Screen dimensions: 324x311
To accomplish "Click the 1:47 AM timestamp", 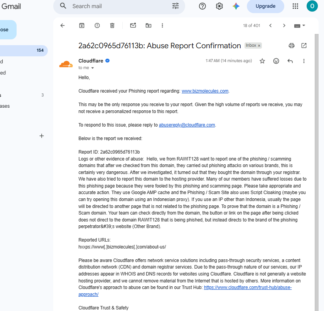I will [228, 61].
